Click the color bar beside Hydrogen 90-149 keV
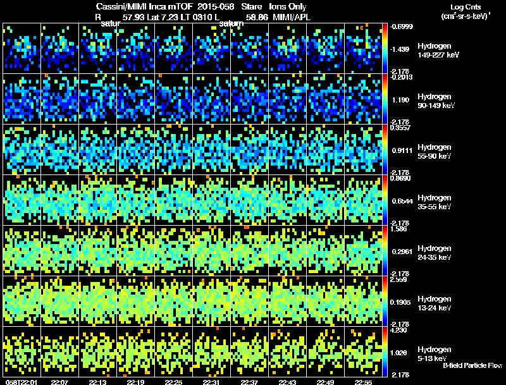The image size is (506, 385). tap(385, 99)
